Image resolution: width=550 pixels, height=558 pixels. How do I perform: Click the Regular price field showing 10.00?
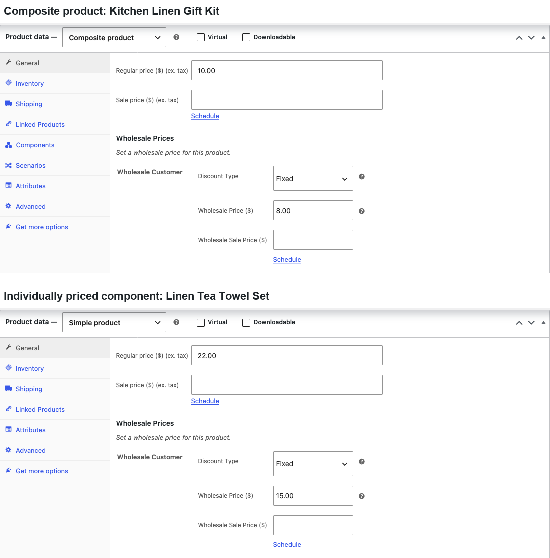(287, 70)
